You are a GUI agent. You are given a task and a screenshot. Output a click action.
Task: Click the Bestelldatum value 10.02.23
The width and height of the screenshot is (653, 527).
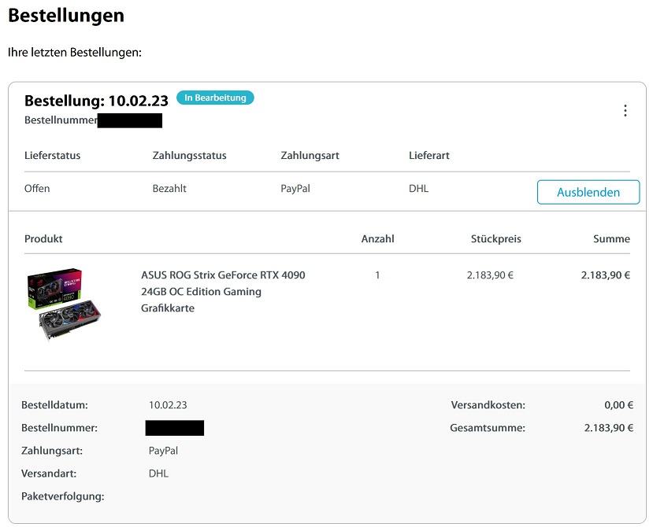pyautogui.click(x=168, y=405)
